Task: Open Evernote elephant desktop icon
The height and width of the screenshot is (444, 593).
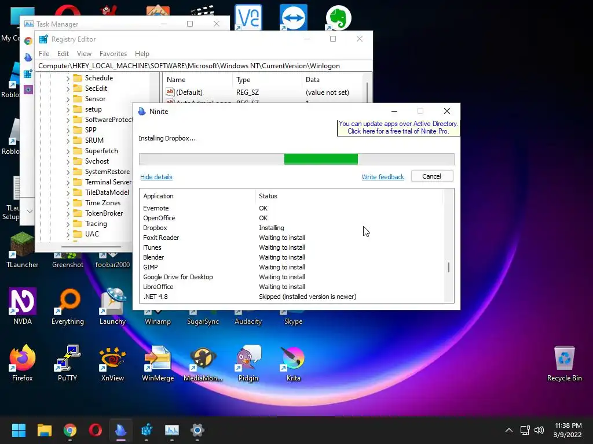Action: click(x=338, y=17)
